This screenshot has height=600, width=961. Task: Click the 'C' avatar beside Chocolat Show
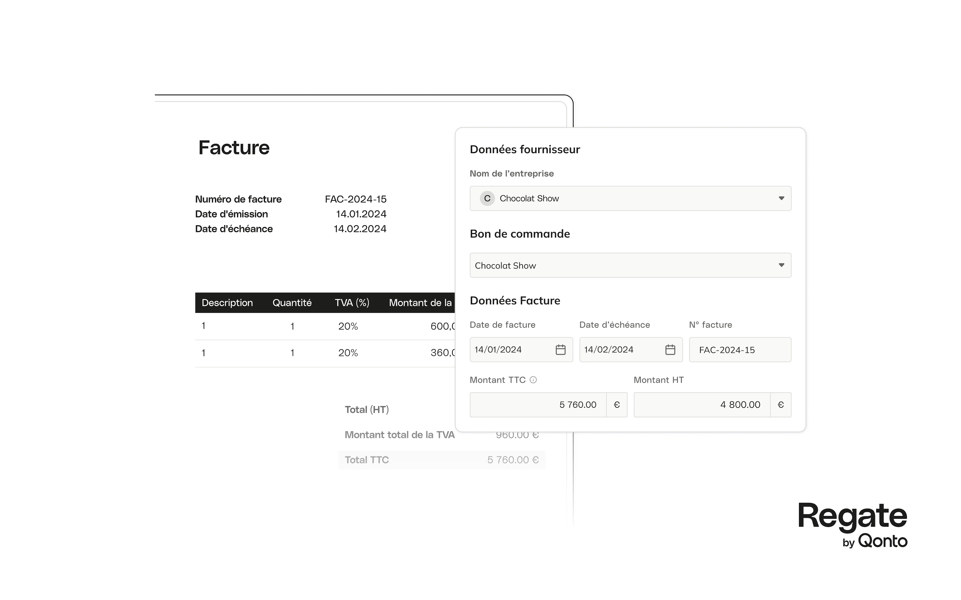487,198
